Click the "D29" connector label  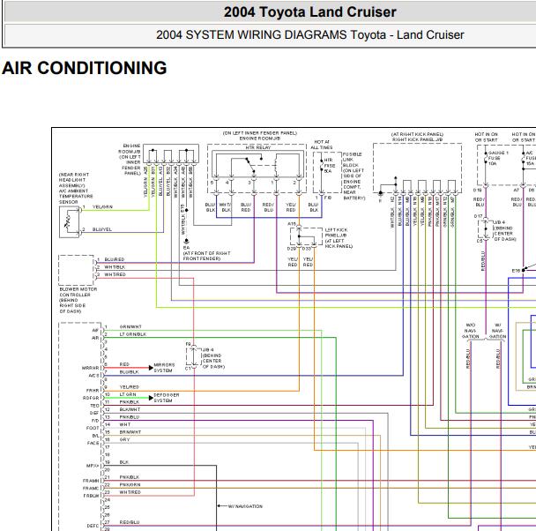tap(291, 249)
